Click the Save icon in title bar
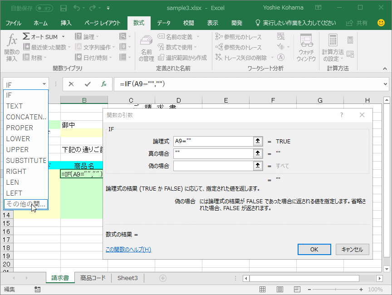 (64, 8)
